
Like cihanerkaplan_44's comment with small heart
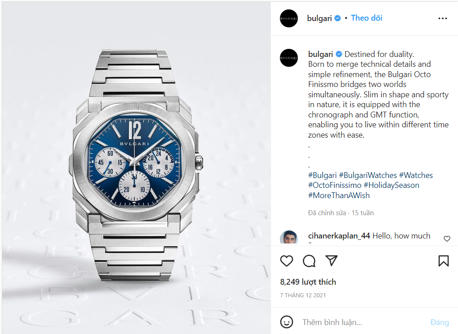[447, 239]
